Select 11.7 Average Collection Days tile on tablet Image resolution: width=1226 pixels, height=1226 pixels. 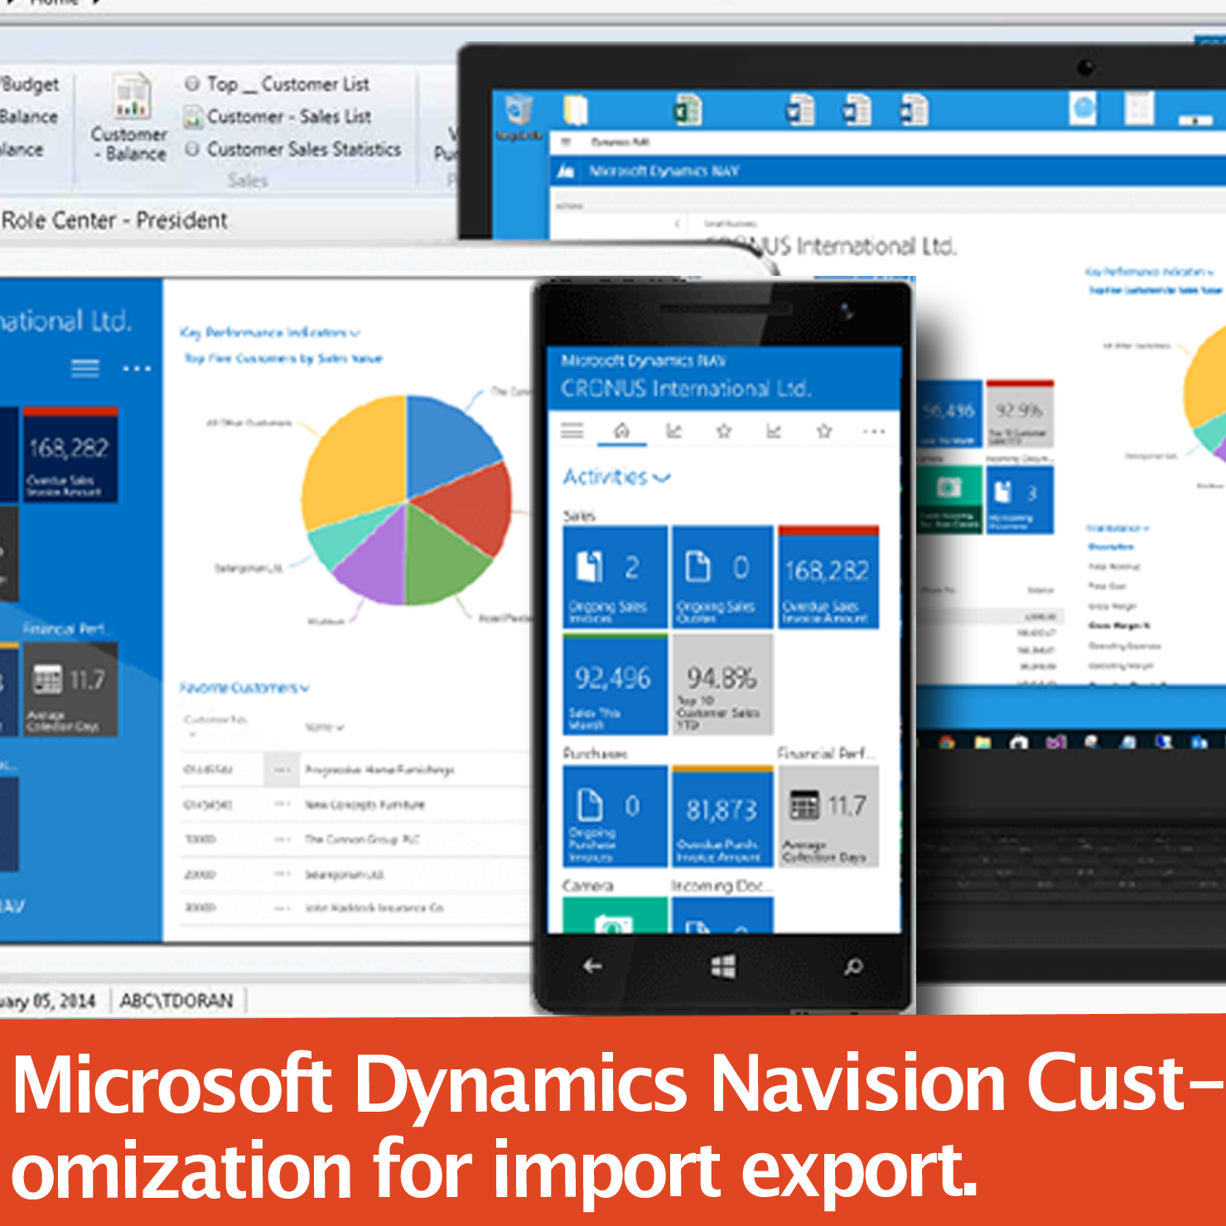tap(70, 689)
